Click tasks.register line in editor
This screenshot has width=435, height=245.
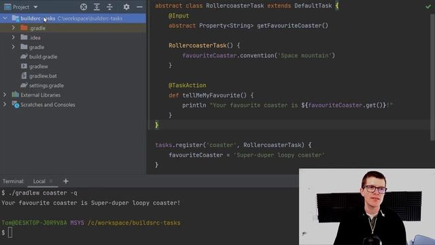click(233, 145)
